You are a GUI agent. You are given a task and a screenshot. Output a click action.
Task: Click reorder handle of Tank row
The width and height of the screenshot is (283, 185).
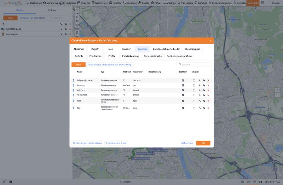point(74,101)
